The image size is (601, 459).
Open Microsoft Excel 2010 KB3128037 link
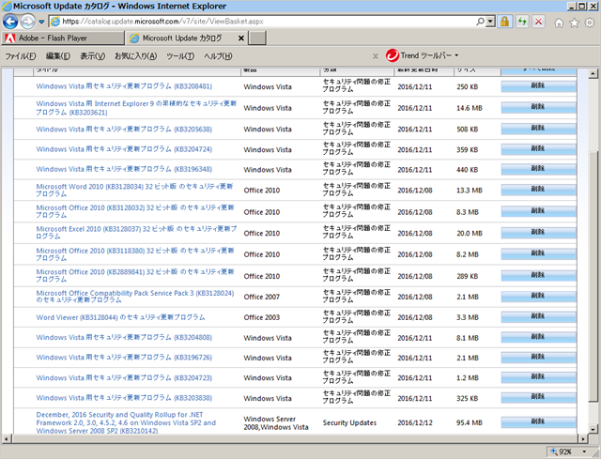click(x=136, y=233)
